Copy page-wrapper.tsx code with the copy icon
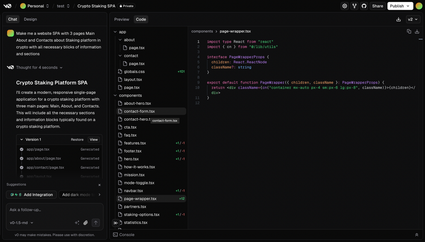This screenshot has height=242, width=425. (409, 31)
